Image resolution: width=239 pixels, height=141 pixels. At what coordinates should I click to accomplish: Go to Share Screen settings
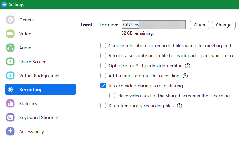(x=33, y=62)
